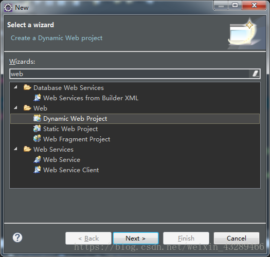The width and height of the screenshot is (270, 257).
Task: Click the Web Services folder icon
Action: tap(27, 149)
